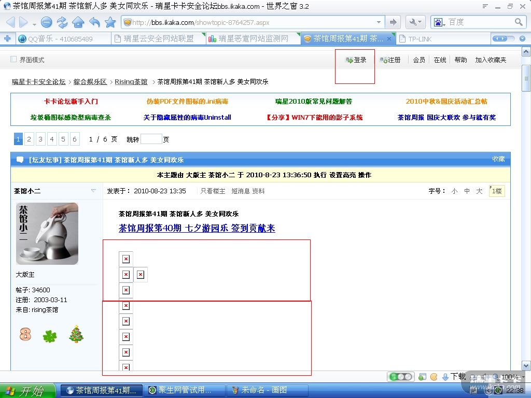
Task: Click 茶馆小二 teapot avatar image
Action: [x=47, y=234]
